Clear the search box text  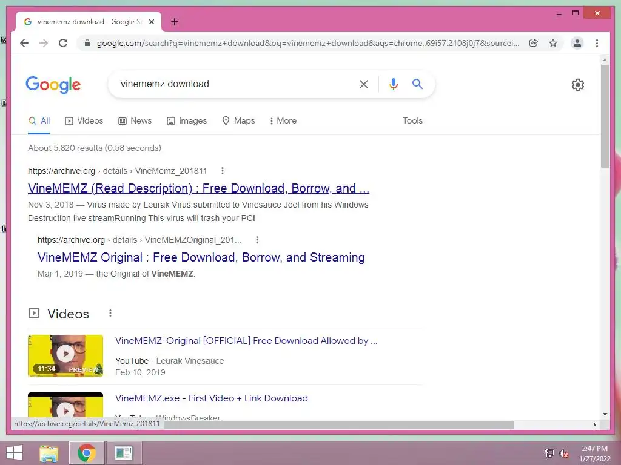tap(364, 84)
